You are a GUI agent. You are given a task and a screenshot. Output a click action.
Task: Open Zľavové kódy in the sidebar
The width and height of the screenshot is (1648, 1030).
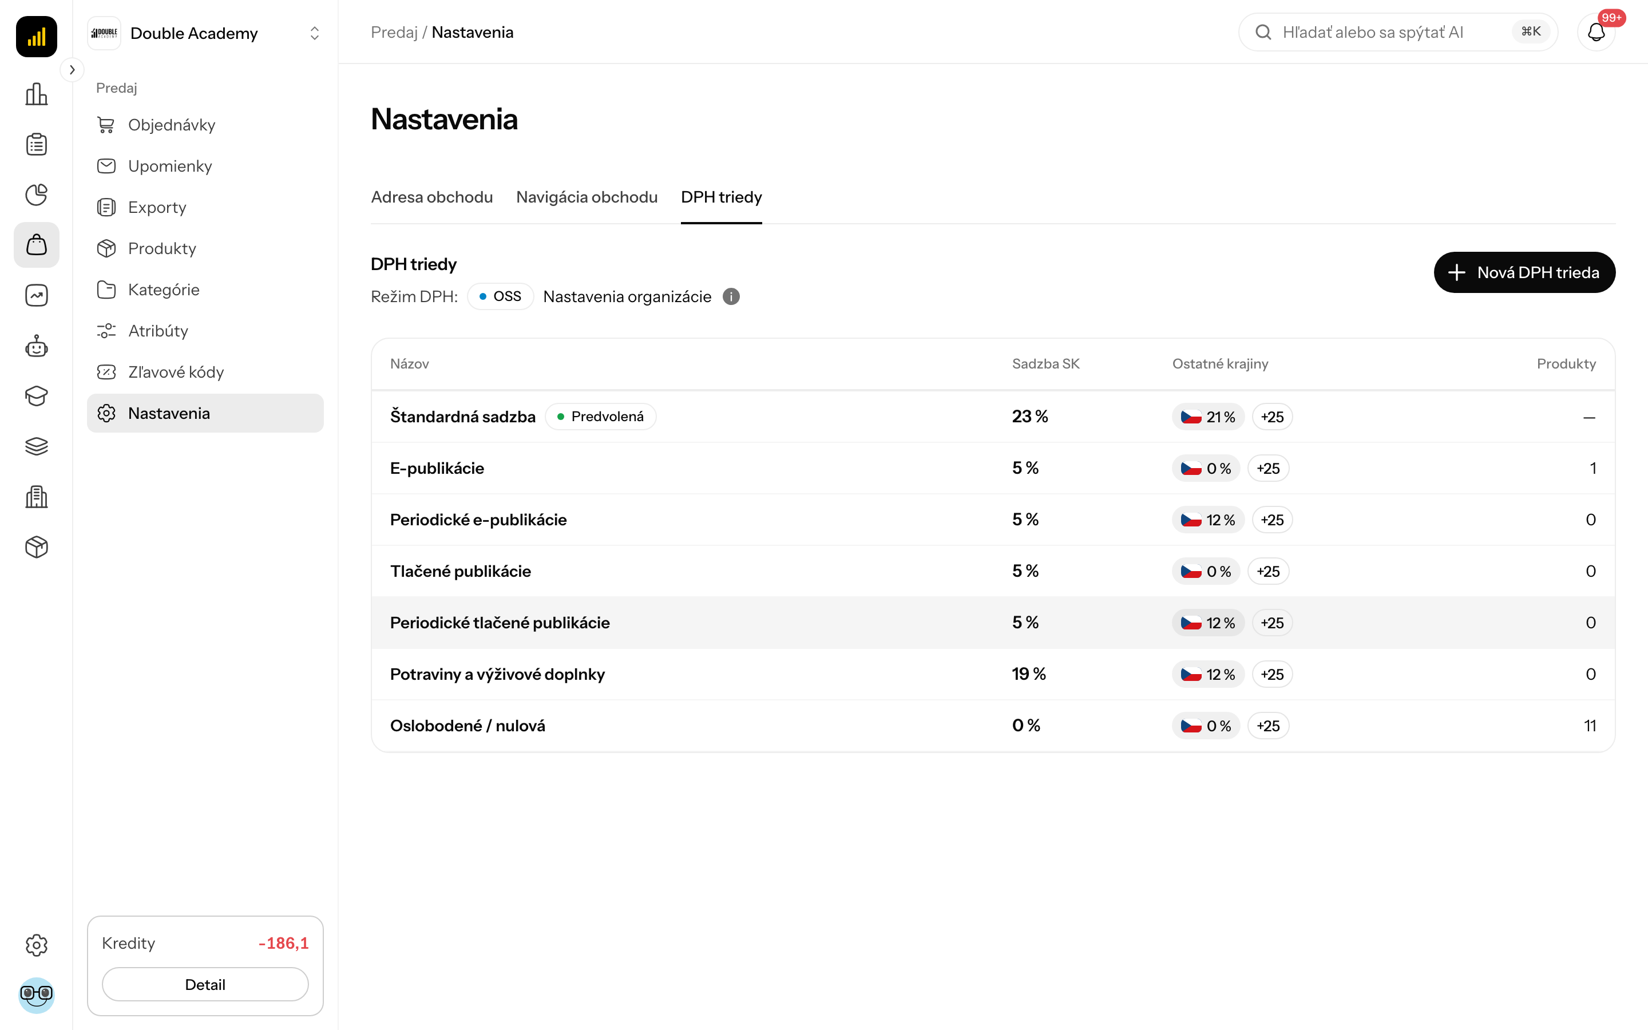pos(205,372)
